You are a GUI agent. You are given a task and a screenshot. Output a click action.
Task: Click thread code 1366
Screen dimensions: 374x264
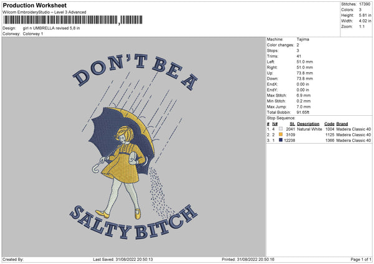coord(330,141)
